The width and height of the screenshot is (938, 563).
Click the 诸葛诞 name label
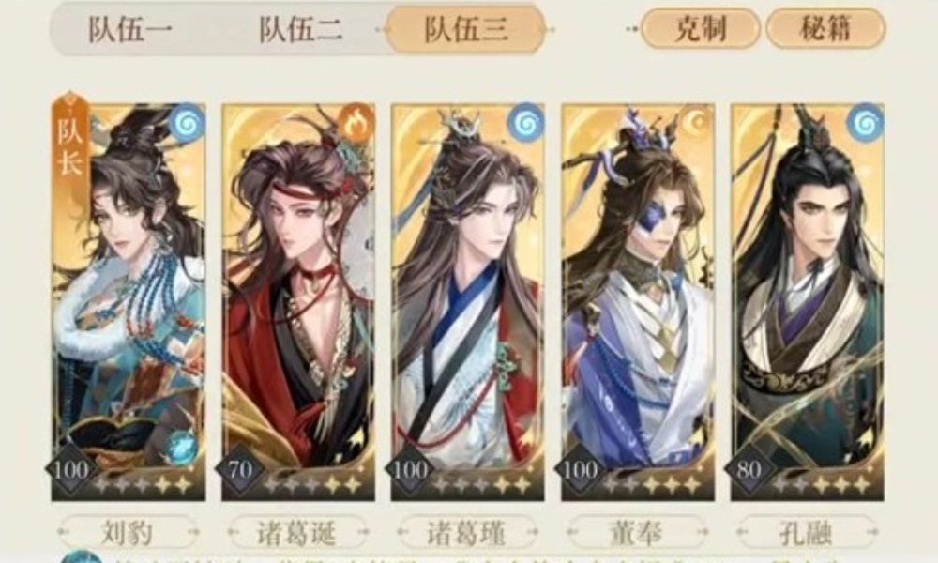click(x=297, y=532)
